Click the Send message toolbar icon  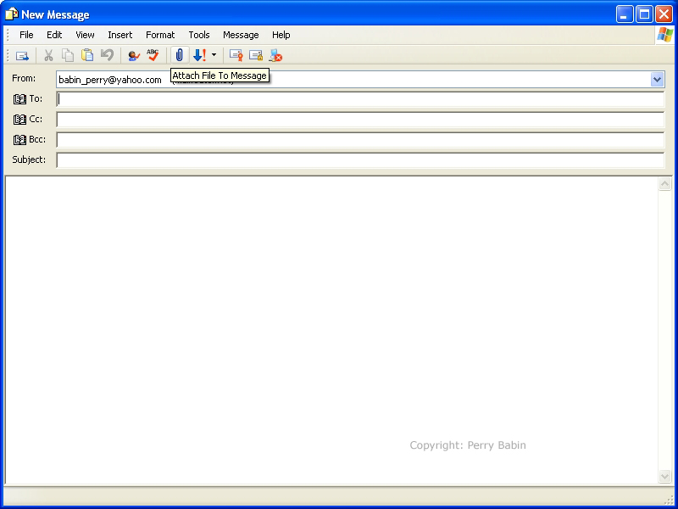pos(22,55)
